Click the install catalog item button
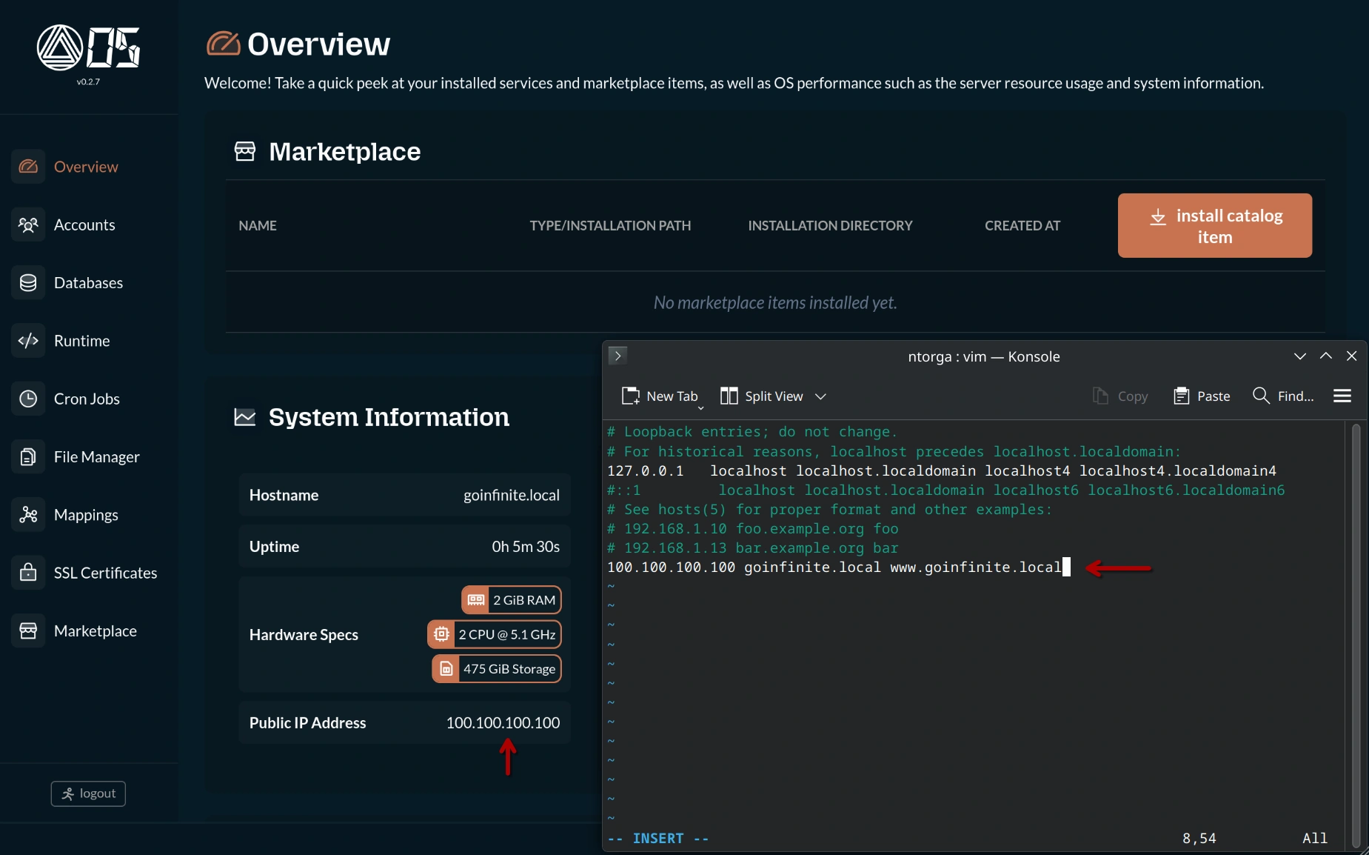 click(1214, 225)
